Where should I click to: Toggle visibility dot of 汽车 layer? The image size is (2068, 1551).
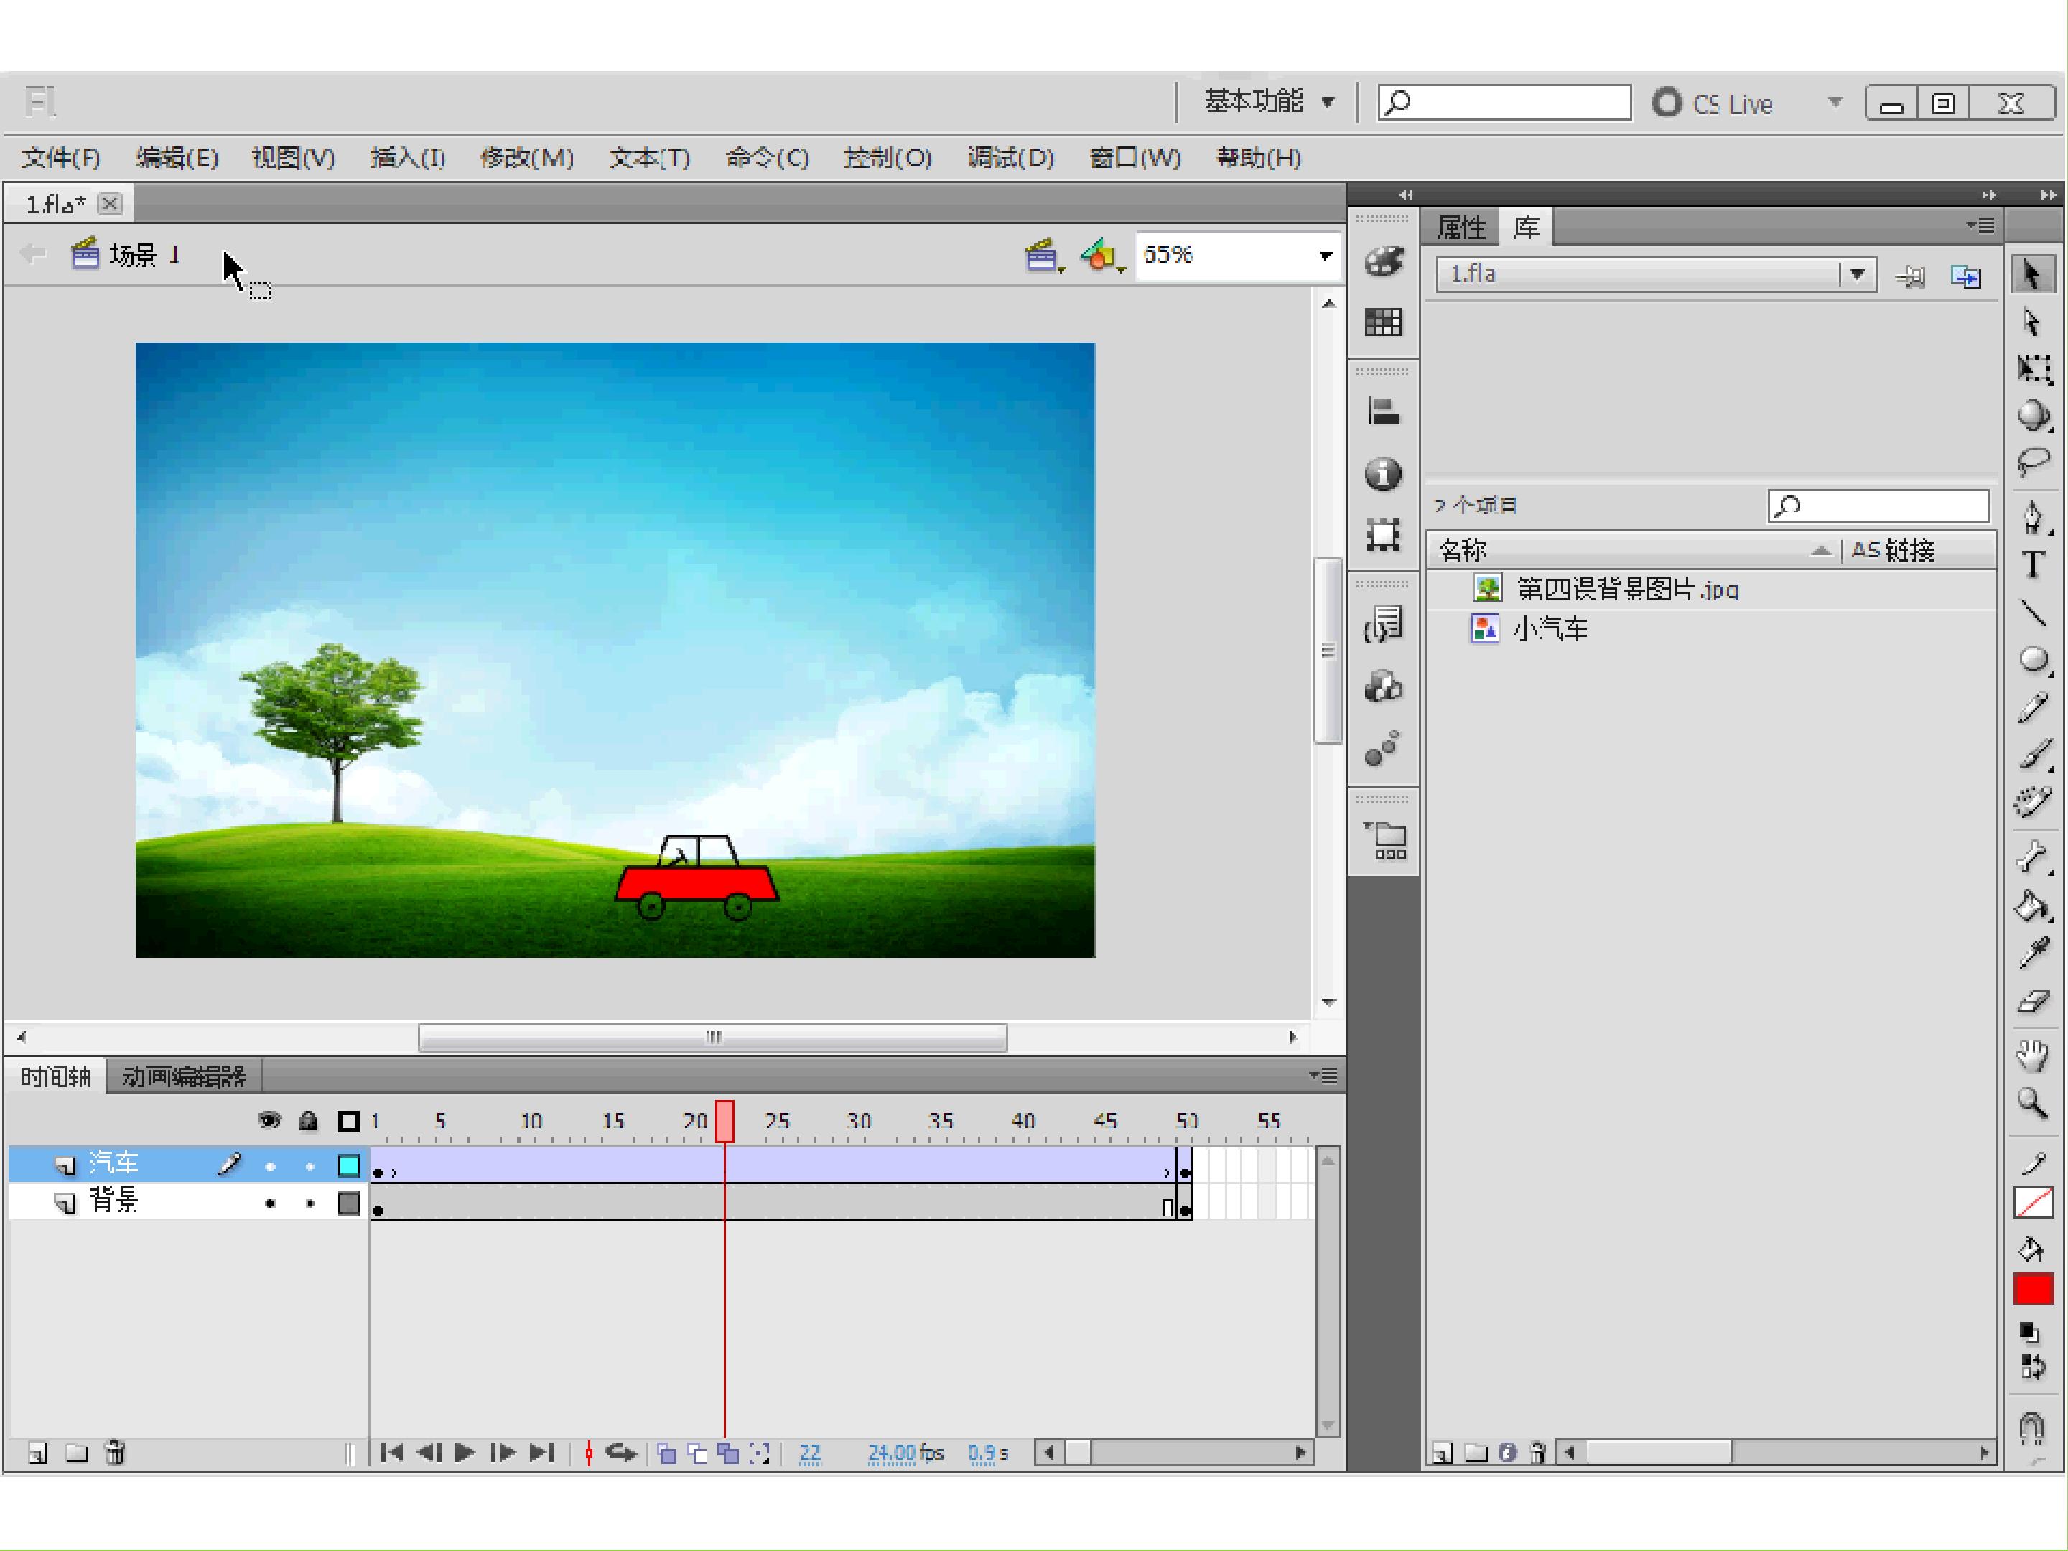(x=270, y=1166)
